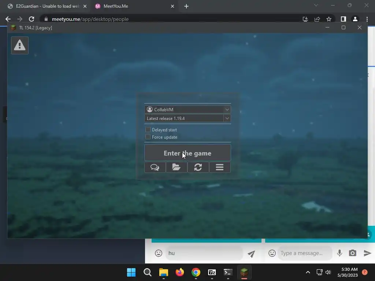This screenshot has width=375, height=281.
Task: Launch Firefox from the taskbar
Action: [179, 272]
